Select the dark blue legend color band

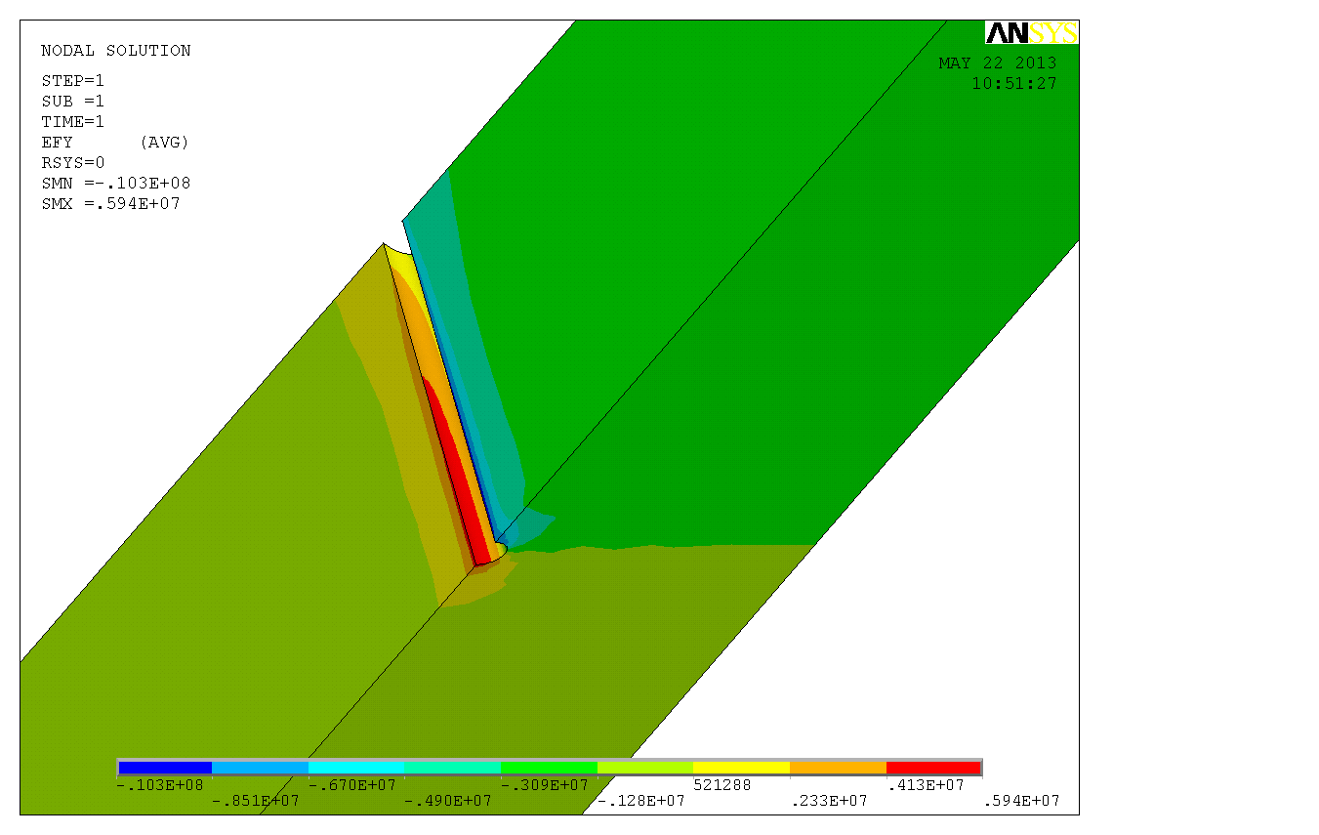point(165,768)
